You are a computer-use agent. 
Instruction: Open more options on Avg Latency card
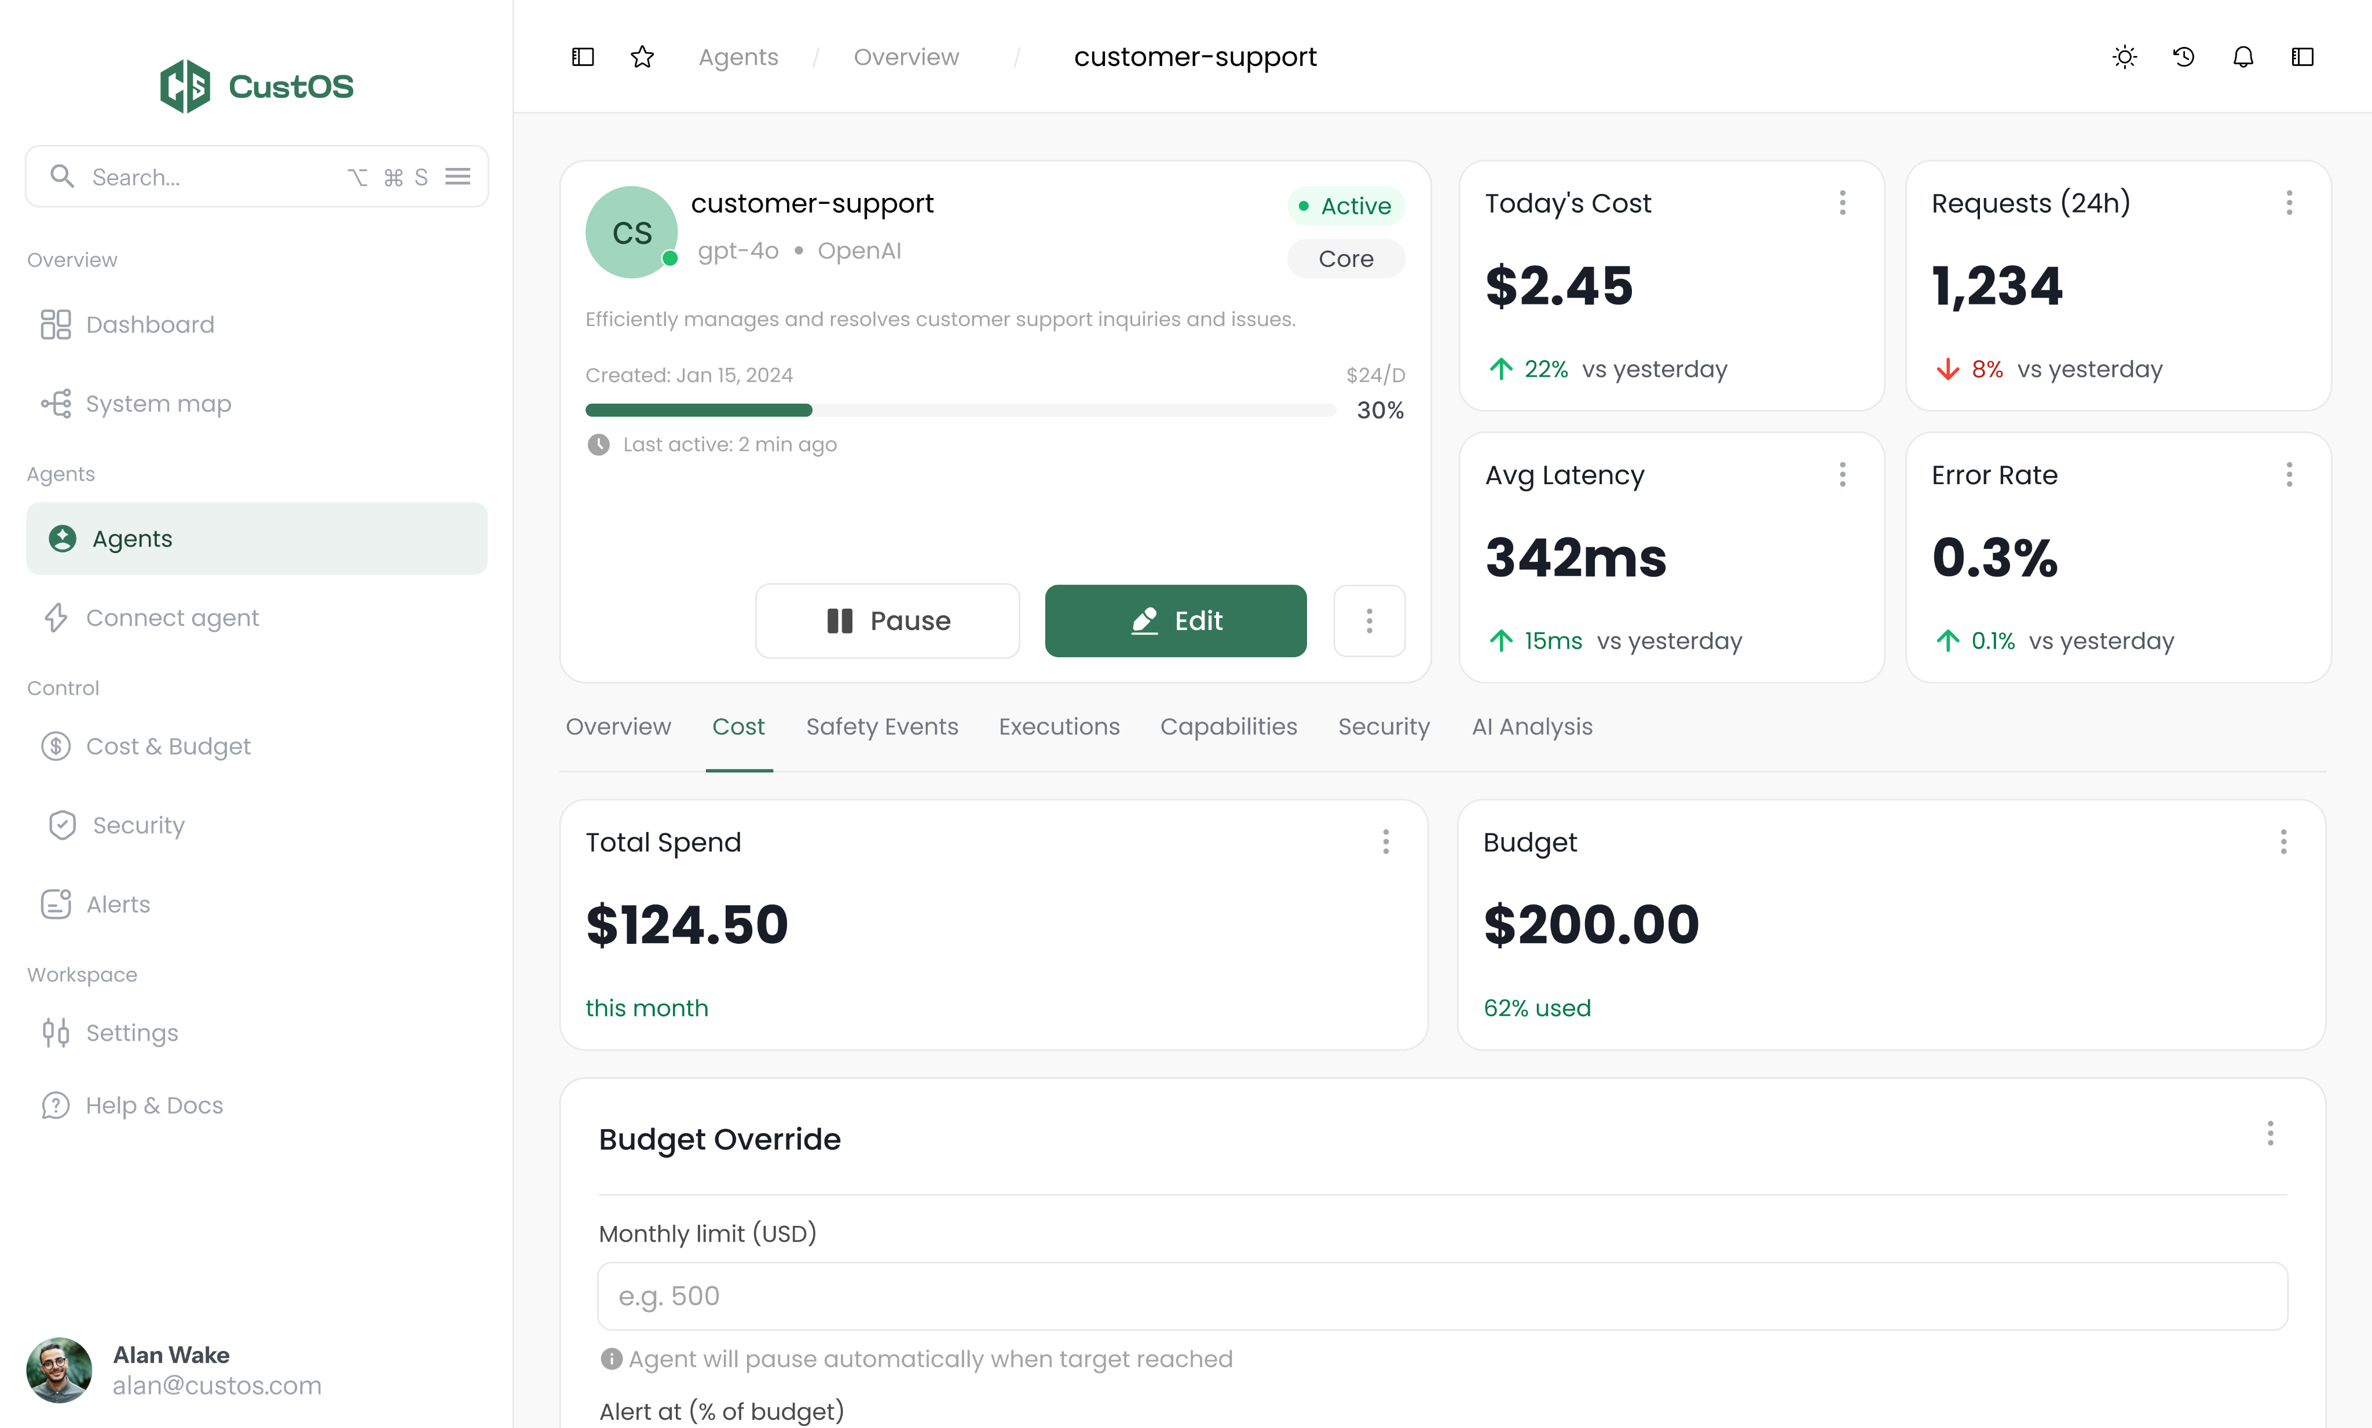coord(1843,474)
